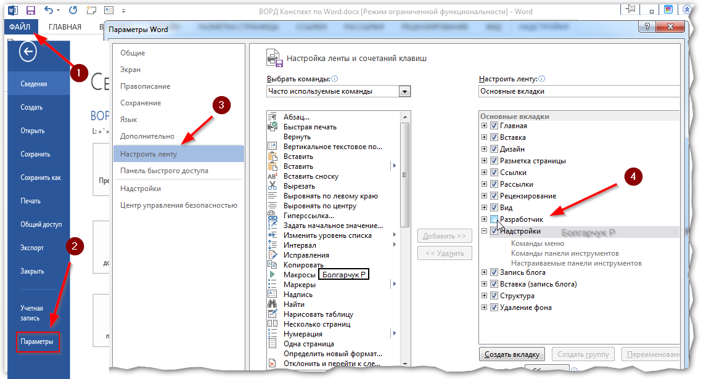Click the Save icon in quick access toolbar
The image size is (701, 379).
30,10
